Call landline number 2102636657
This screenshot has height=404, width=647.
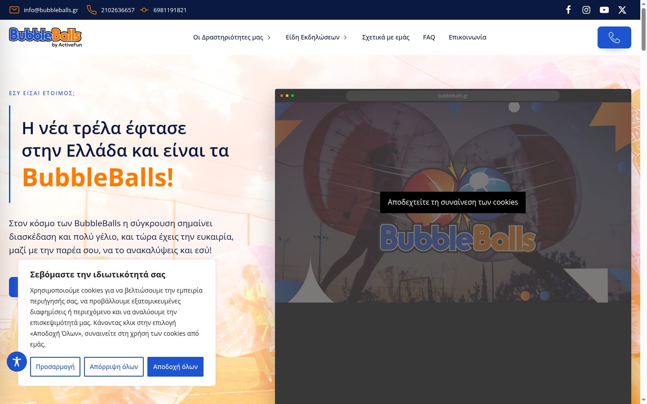pos(118,10)
